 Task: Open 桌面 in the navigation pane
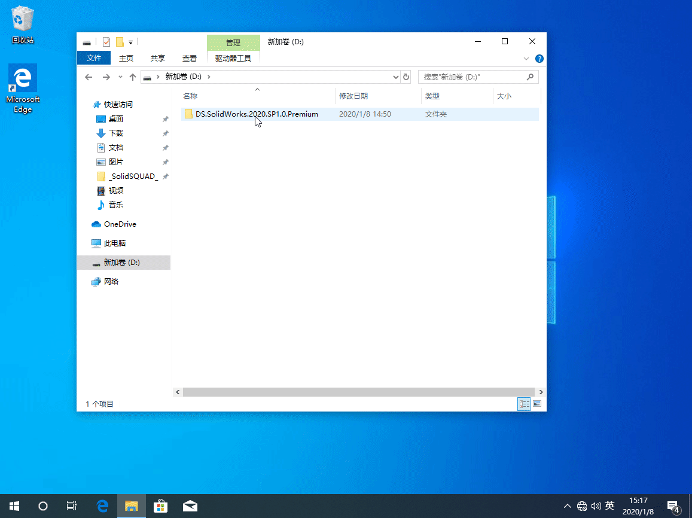(x=115, y=118)
